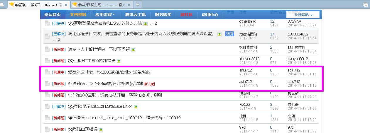Close the QQ互联 - 第4页 browser tab
370x133 pixels.
[66, 5]
